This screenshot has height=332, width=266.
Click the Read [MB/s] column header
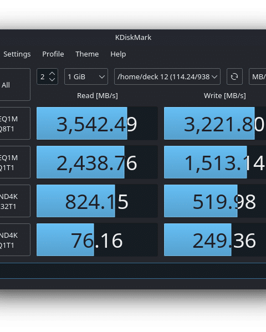pos(98,96)
